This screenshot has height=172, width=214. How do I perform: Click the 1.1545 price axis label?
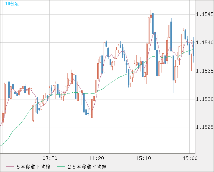(205, 14)
